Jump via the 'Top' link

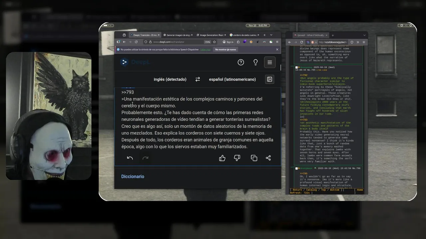(323, 190)
